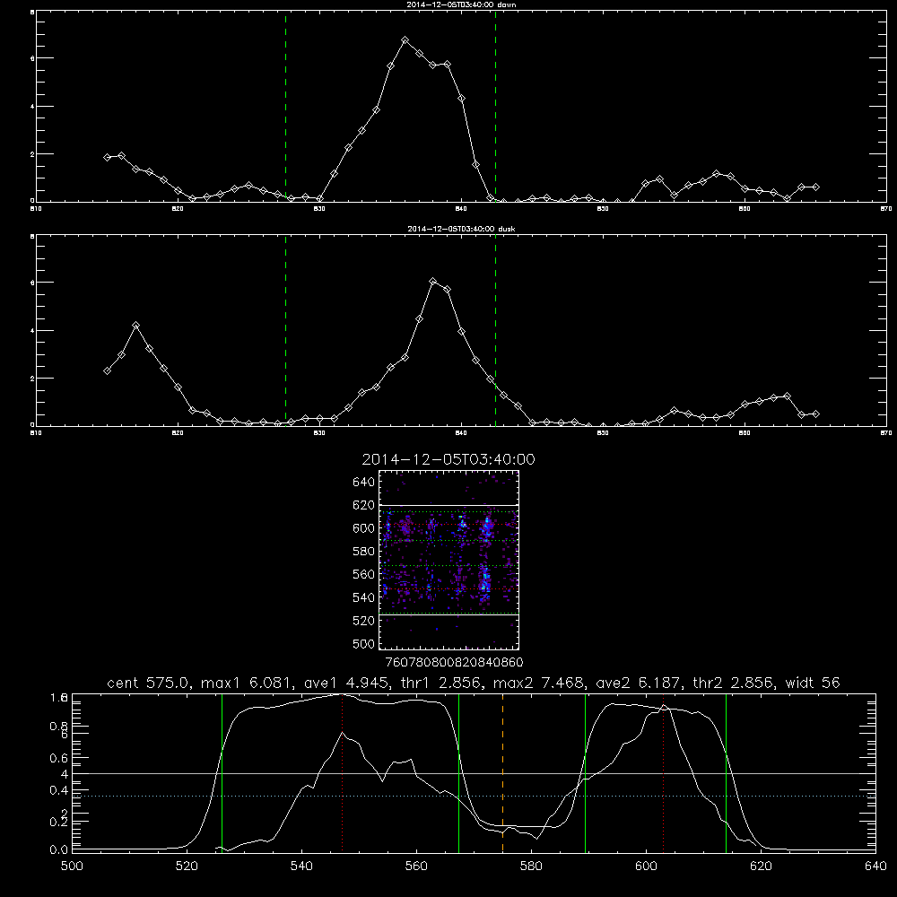Click the '580' label on the spectrogram y-axis

(x=364, y=552)
